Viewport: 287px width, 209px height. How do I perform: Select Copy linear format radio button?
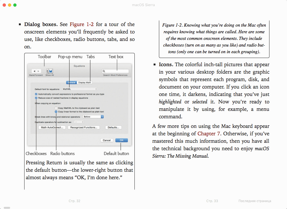point(56,112)
